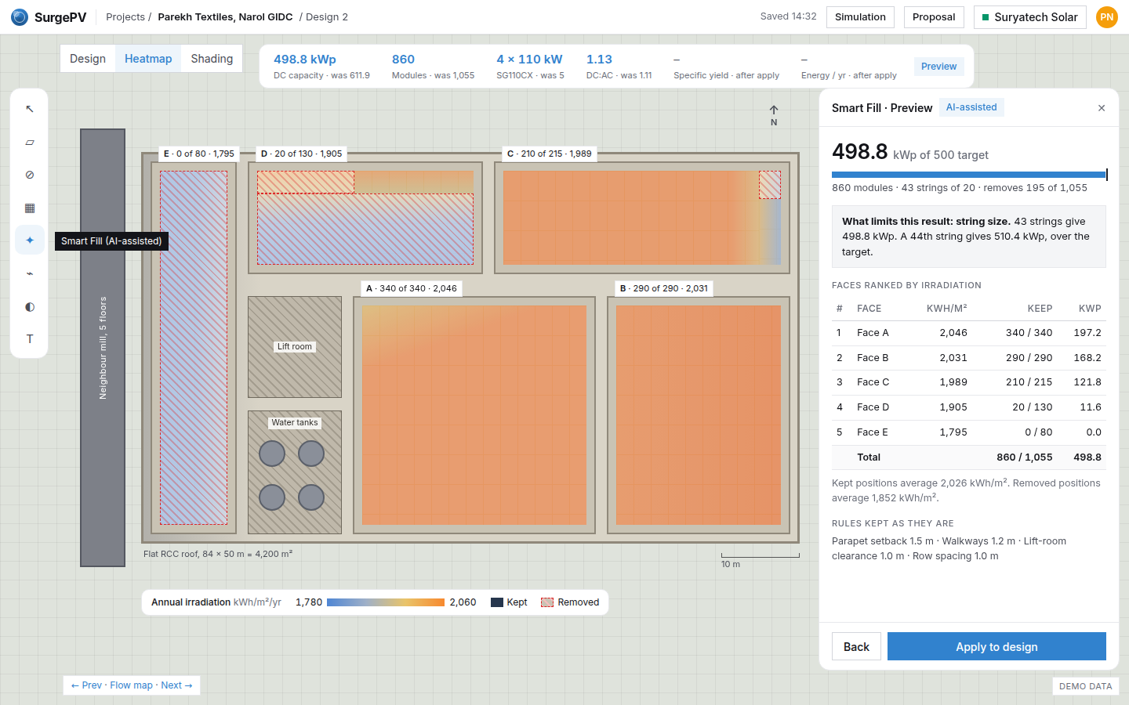Click the 'B · 290 of 290' face label
Image resolution: width=1129 pixels, height=705 pixels.
click(x=664, y=288)
